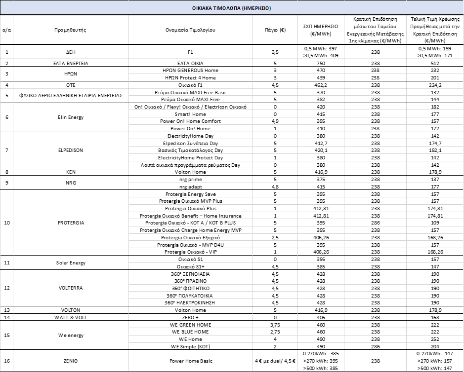
Task: Select third-column cell directly below its header cell
Action: coord(191,59)
